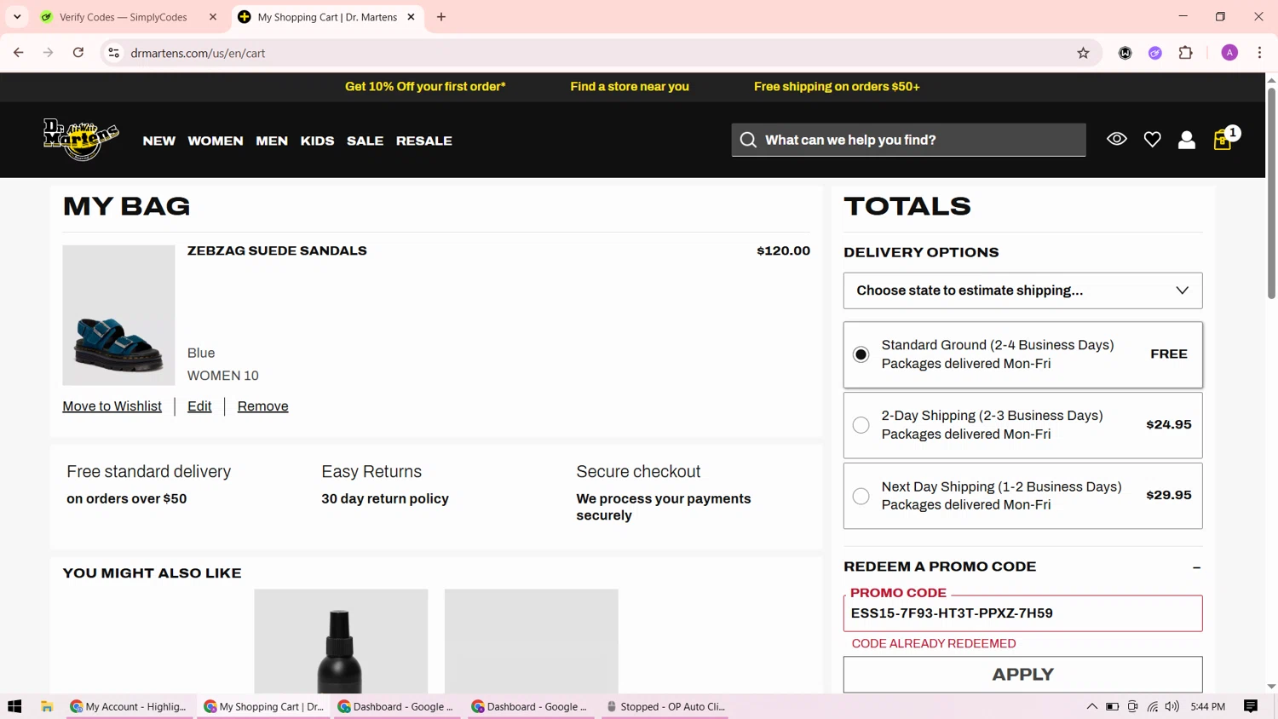This screenshot has height=719, width=1278.
Task: Reload the page
Action: coord(78,53)
